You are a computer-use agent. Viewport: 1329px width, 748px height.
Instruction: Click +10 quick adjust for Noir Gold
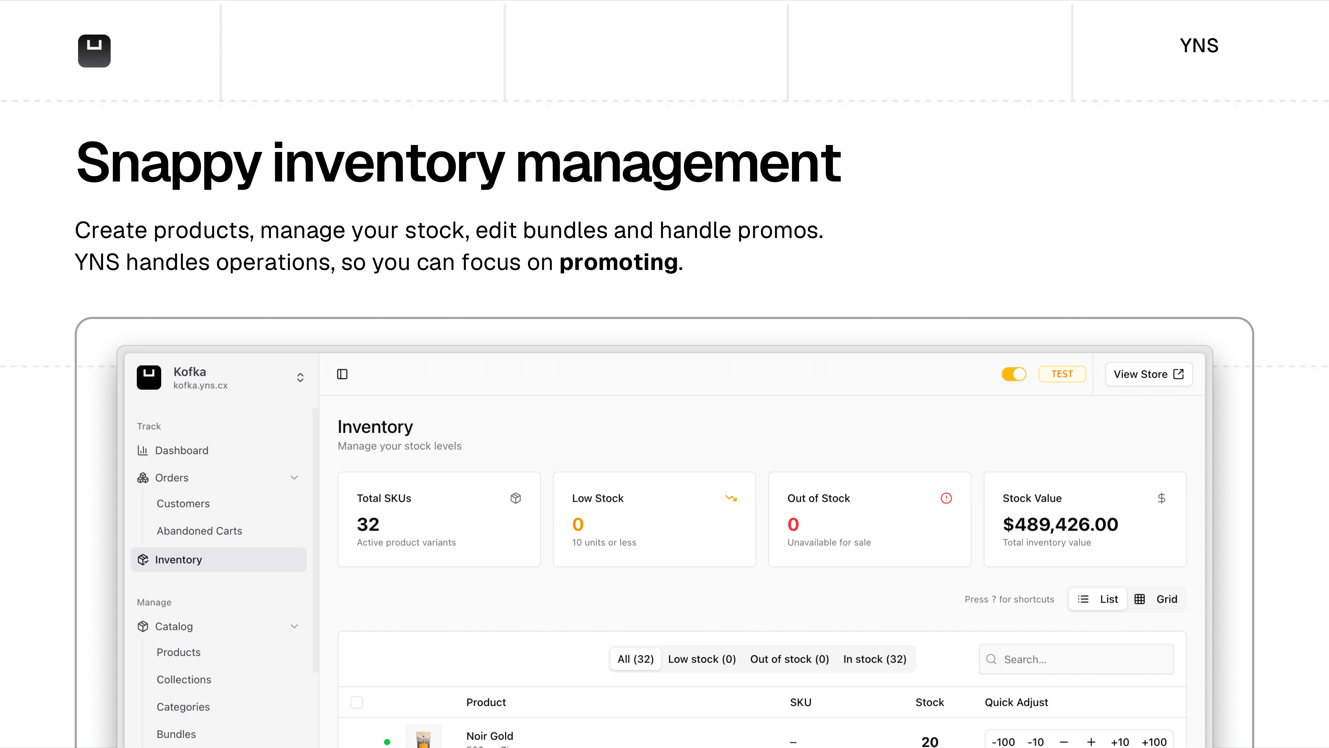[x=1120, y=742]
